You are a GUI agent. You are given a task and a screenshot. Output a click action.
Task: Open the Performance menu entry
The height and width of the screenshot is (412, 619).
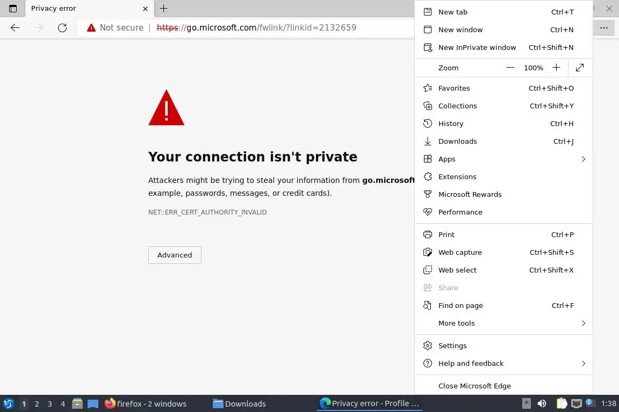tap(460, 212)
